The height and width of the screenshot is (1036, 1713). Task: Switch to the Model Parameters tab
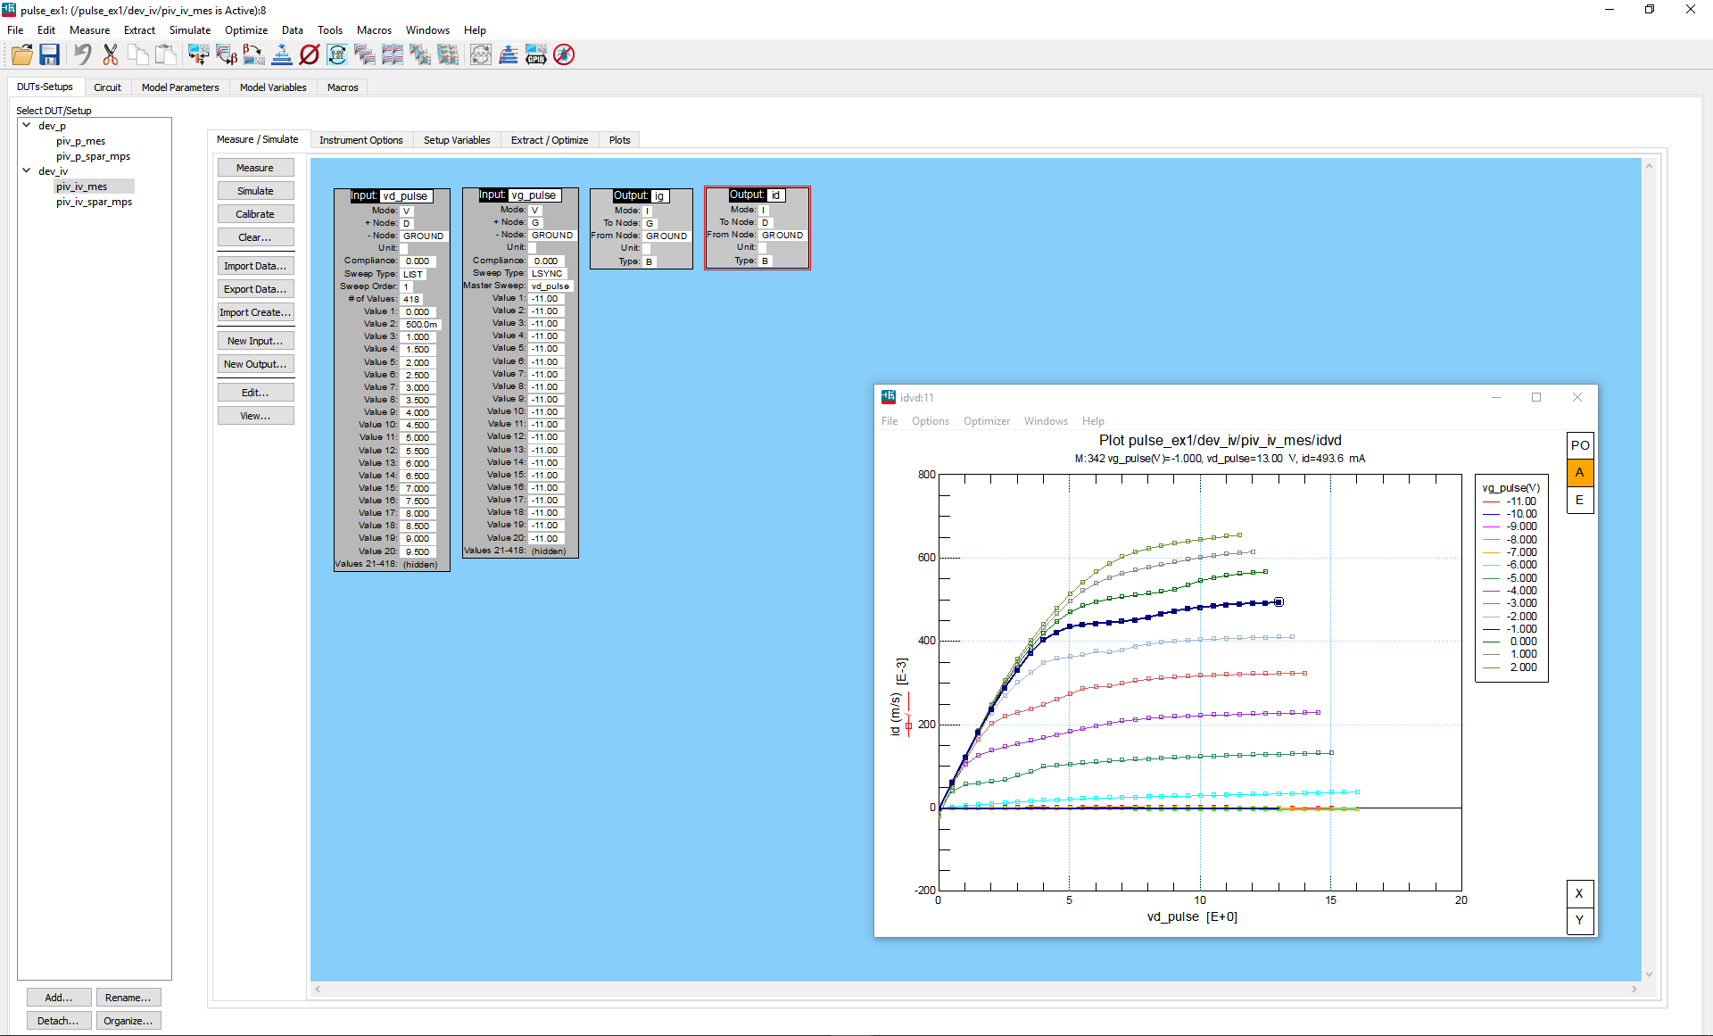[x=180, y=87]
